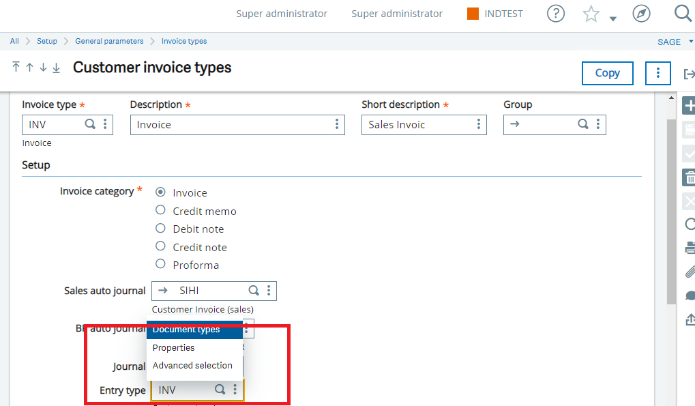Viewport: 695px width, 406px height.
Task: Open the compass navigation icon
Action: point(641,14)
